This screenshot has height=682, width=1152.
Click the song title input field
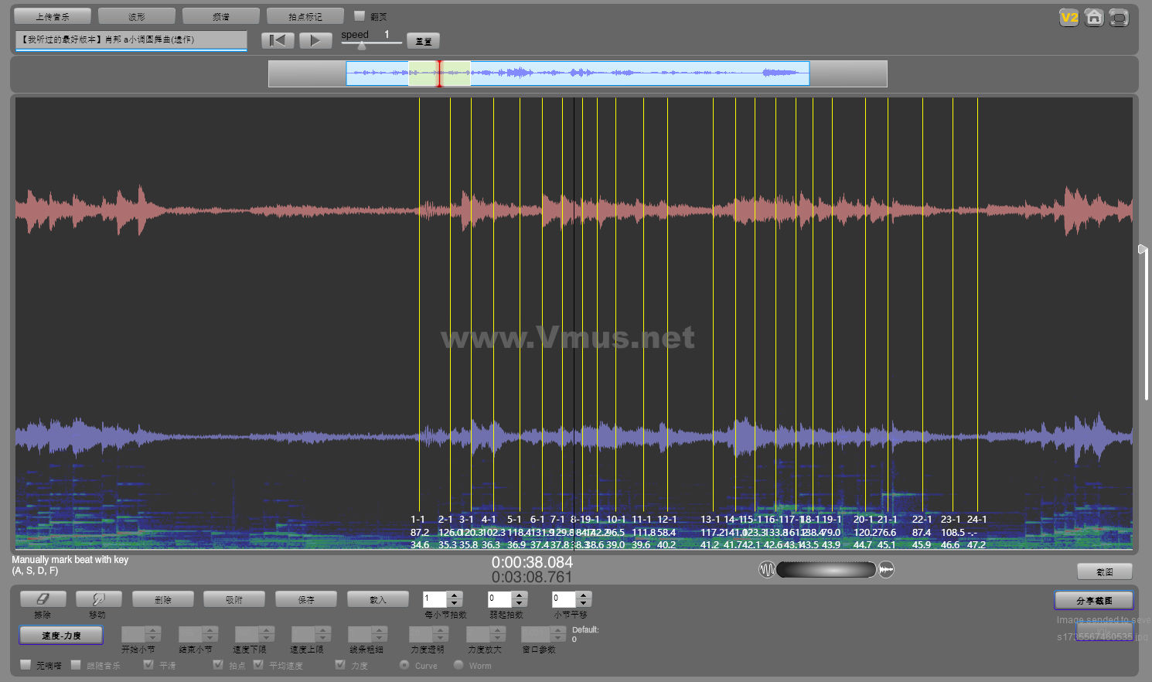click(x=131, y=39)
